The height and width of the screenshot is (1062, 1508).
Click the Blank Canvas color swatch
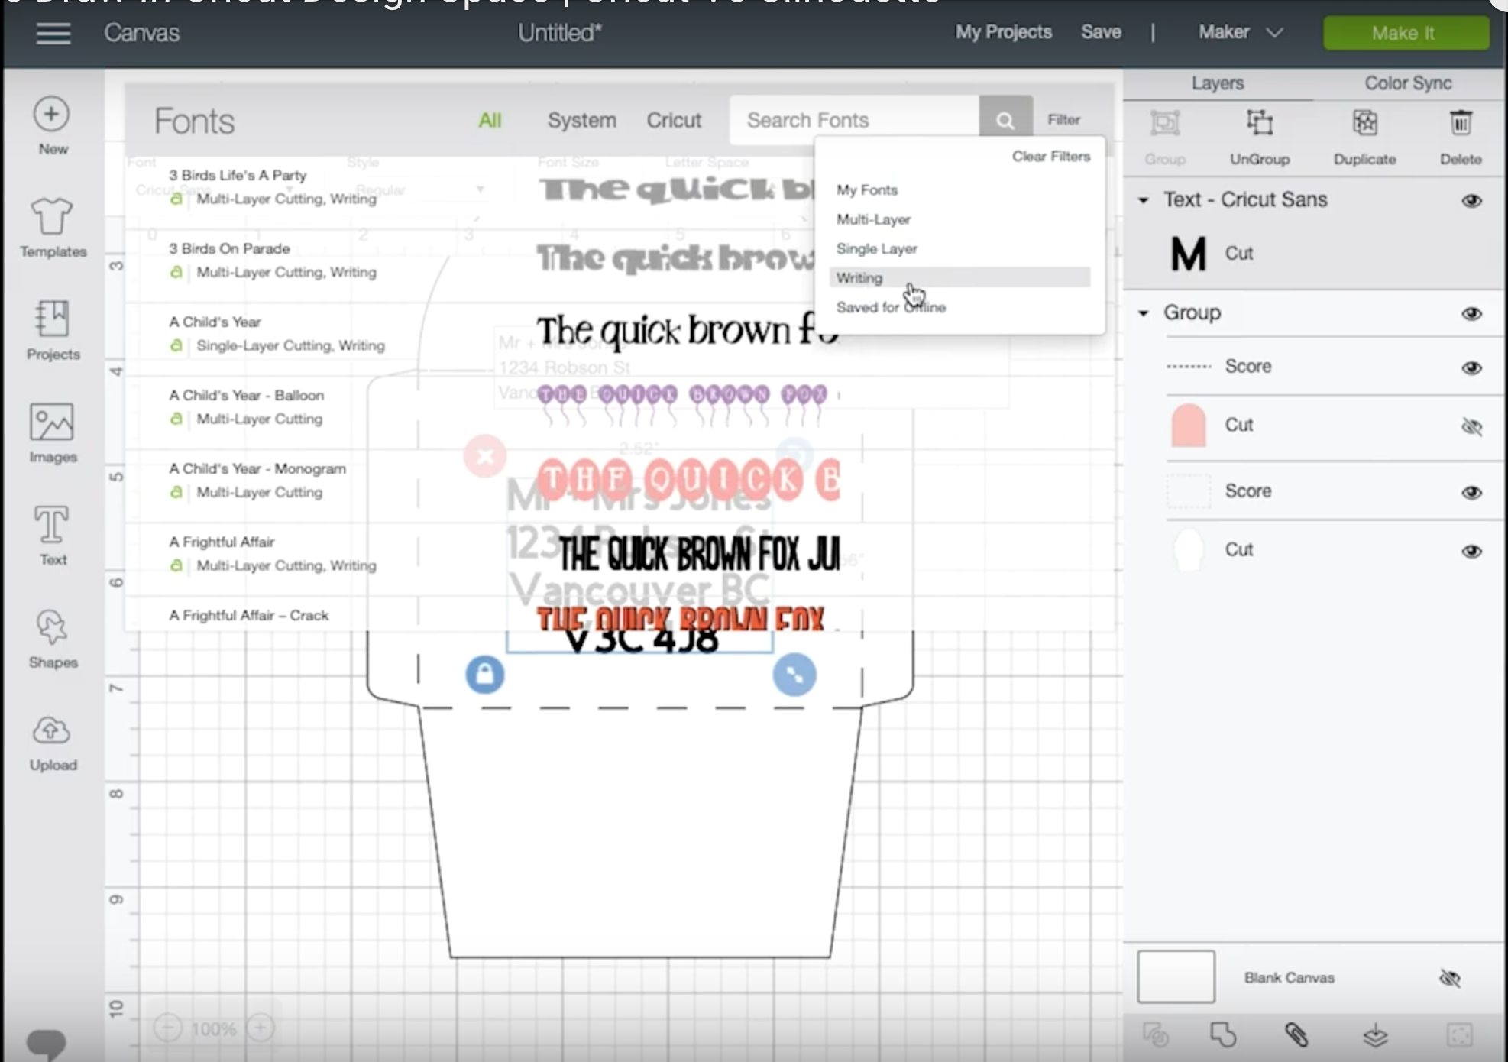coord(1176,977)
